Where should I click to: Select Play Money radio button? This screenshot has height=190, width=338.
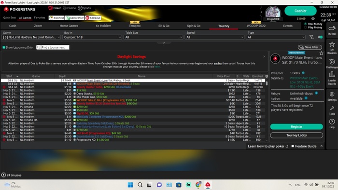[x=305, y=27]
